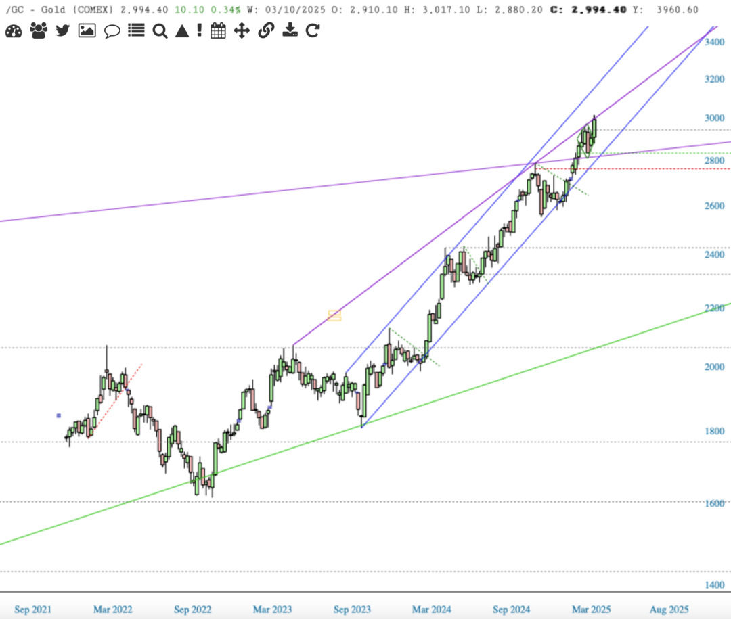
Task: Click the 2000 price axis label
Action: coord(714,367)
